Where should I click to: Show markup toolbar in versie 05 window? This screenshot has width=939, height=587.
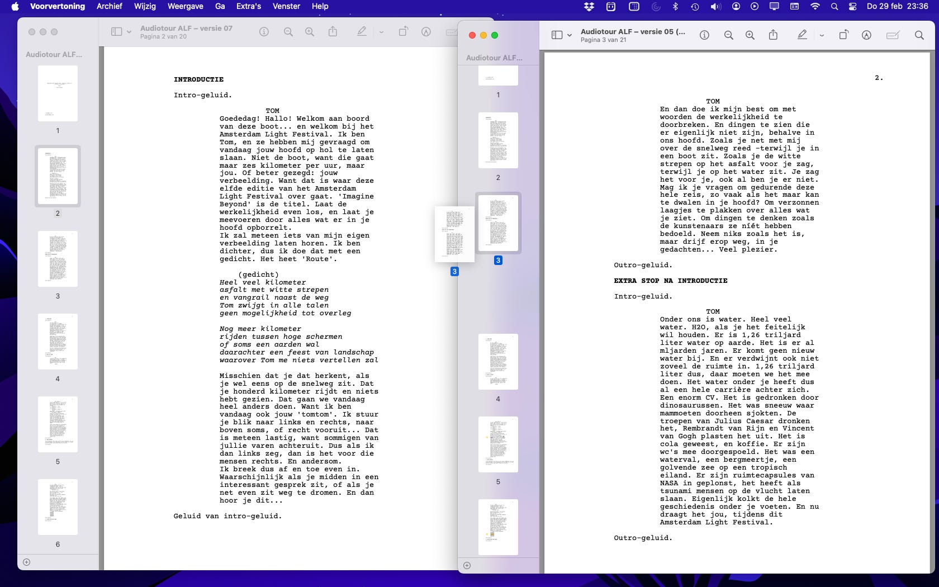pyautogui.click(x=866, y=35)
